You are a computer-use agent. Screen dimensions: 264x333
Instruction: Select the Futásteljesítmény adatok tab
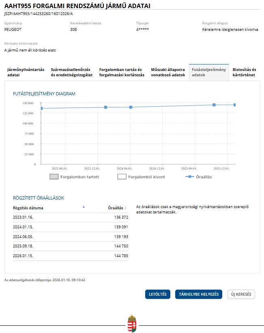209,72
